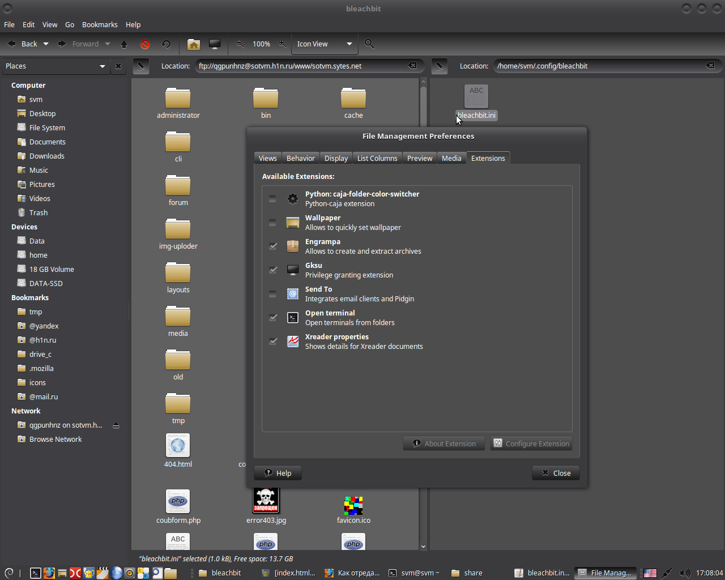The image size is (725, 580).
Task: Click the 17:08:04 clock
Action: click(x=709, y=573)
